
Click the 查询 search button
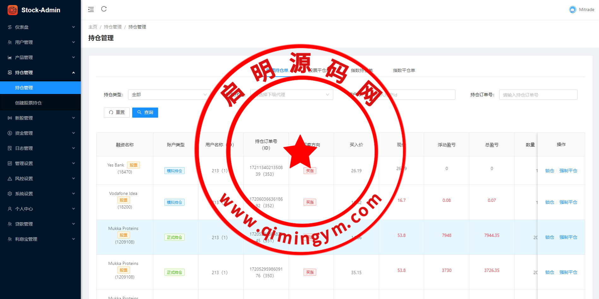[145, 113]
